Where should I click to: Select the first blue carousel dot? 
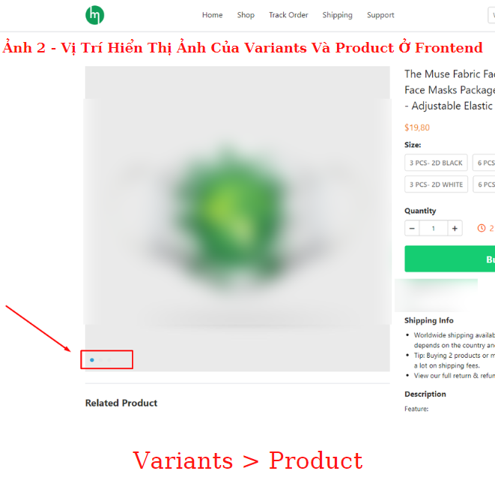[x=92, y=360]
